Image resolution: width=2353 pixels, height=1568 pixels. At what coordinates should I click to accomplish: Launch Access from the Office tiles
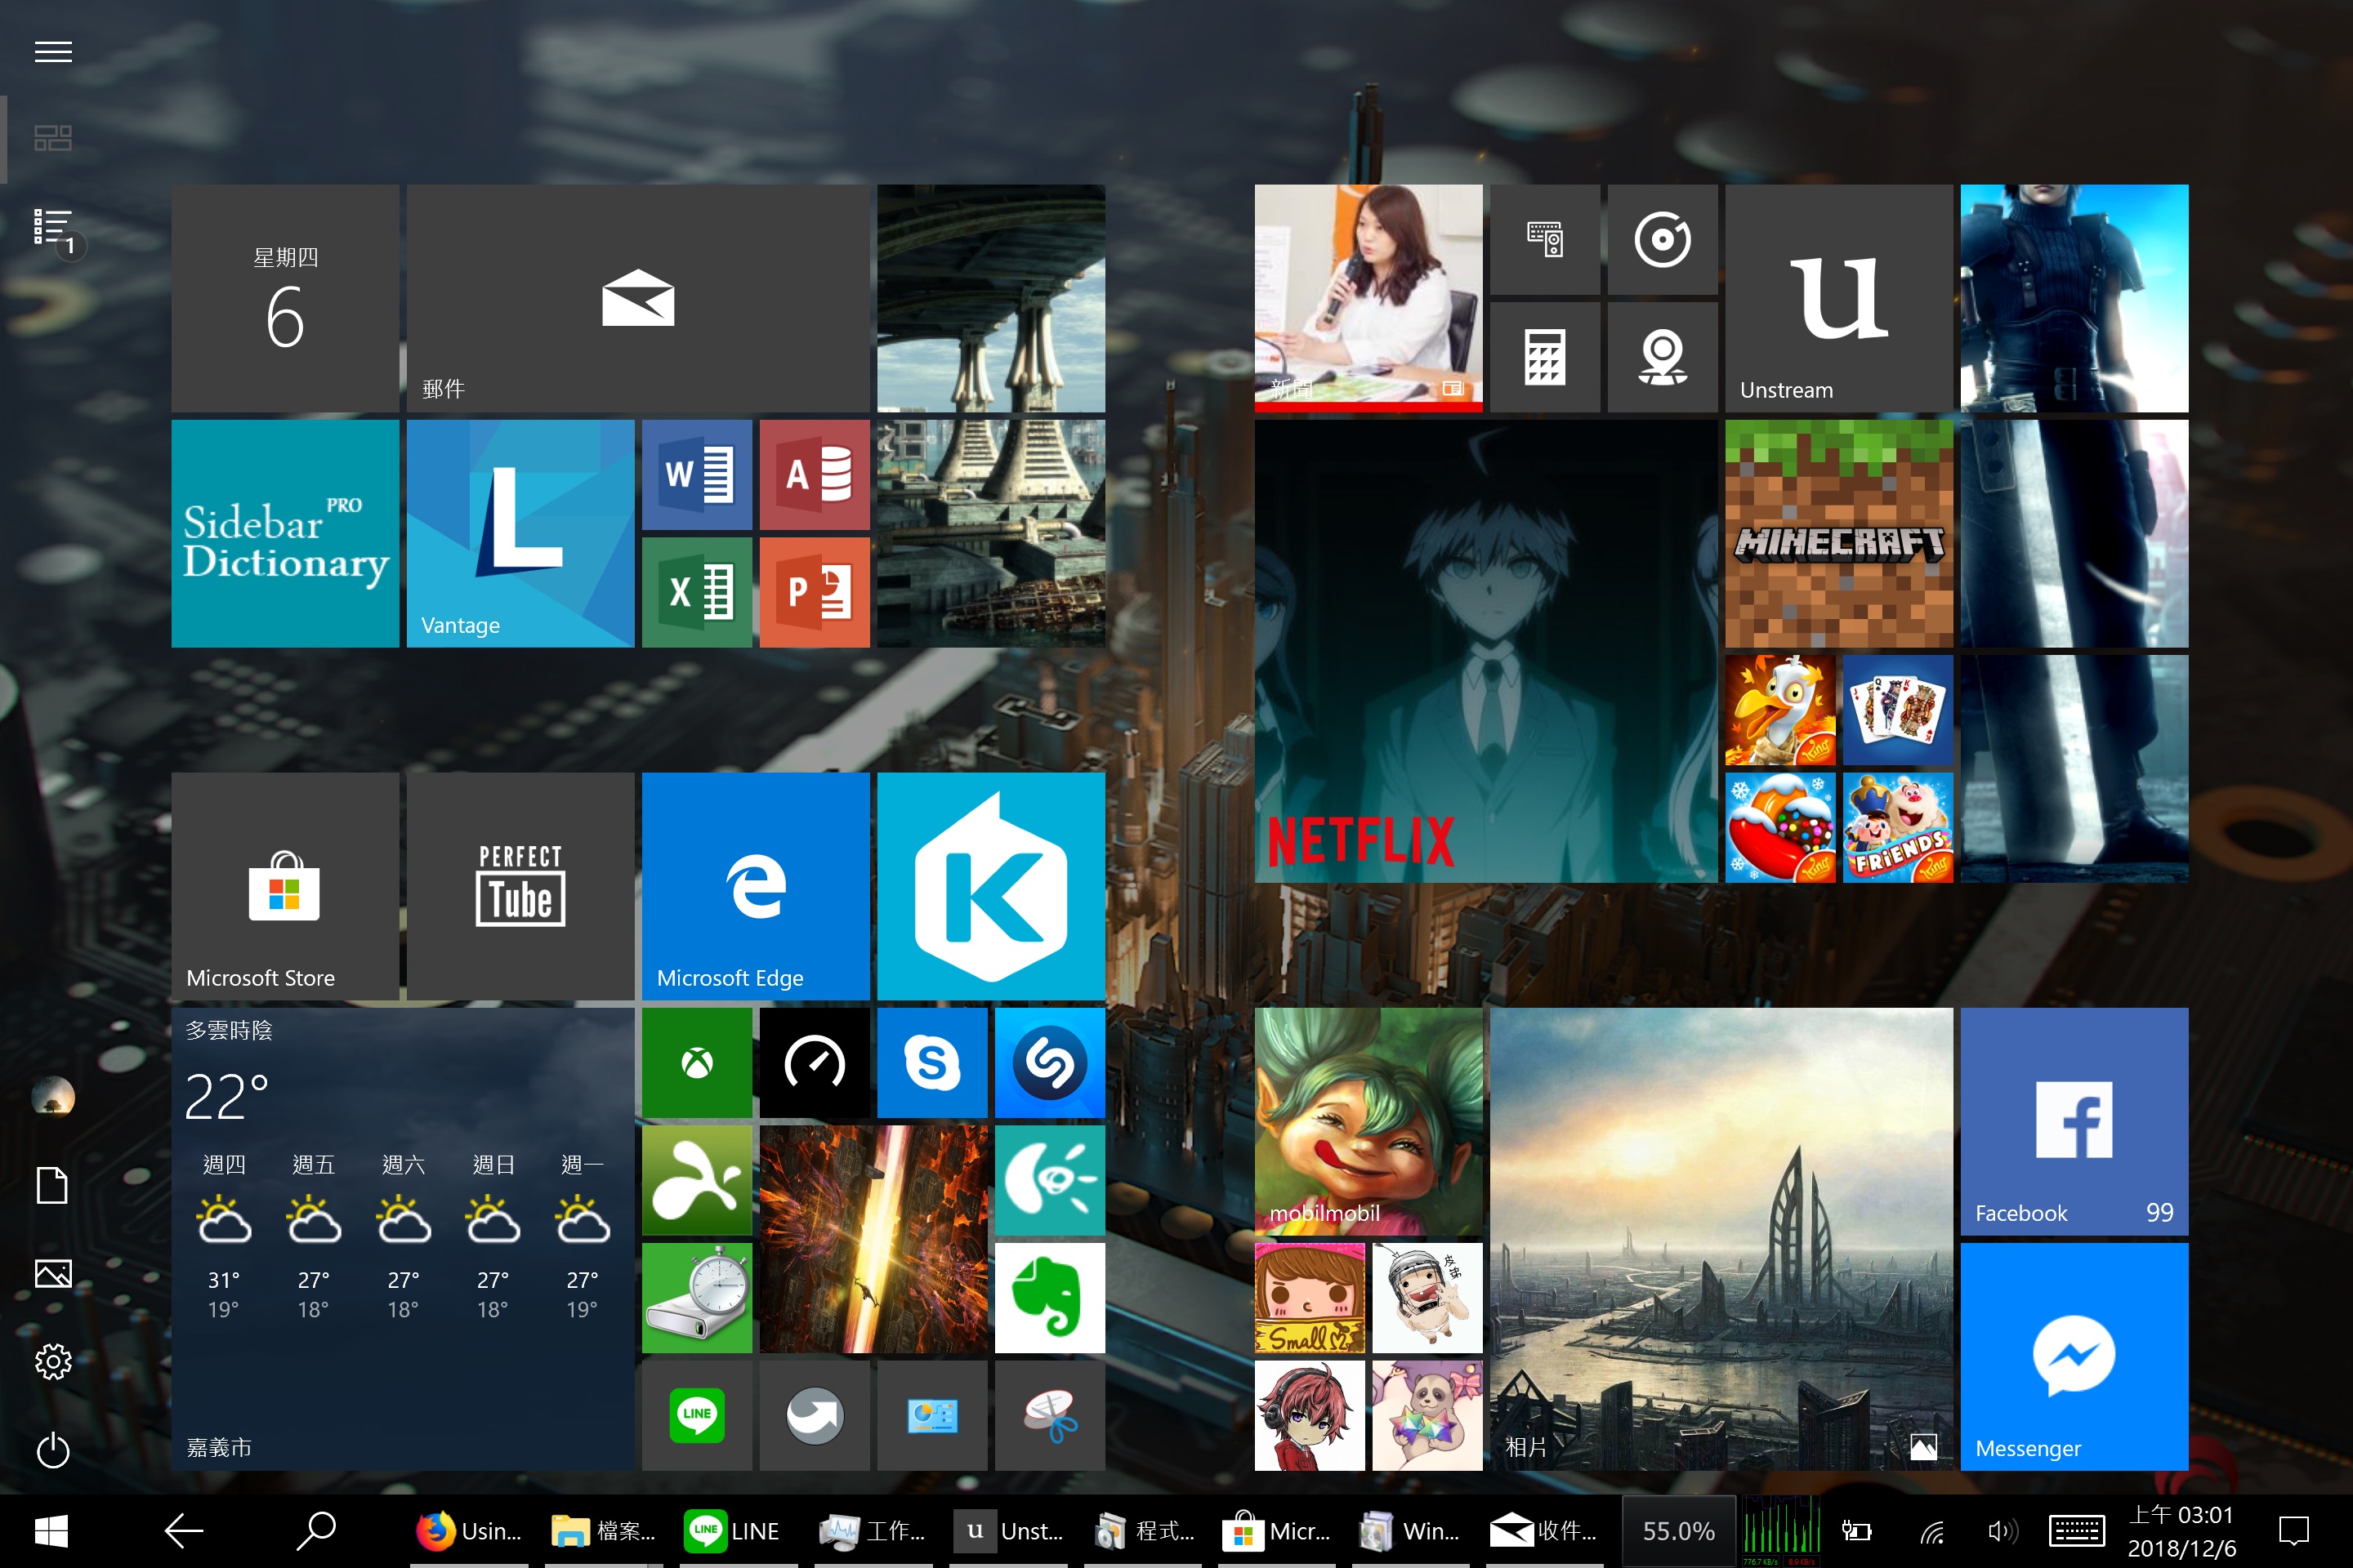815,474
